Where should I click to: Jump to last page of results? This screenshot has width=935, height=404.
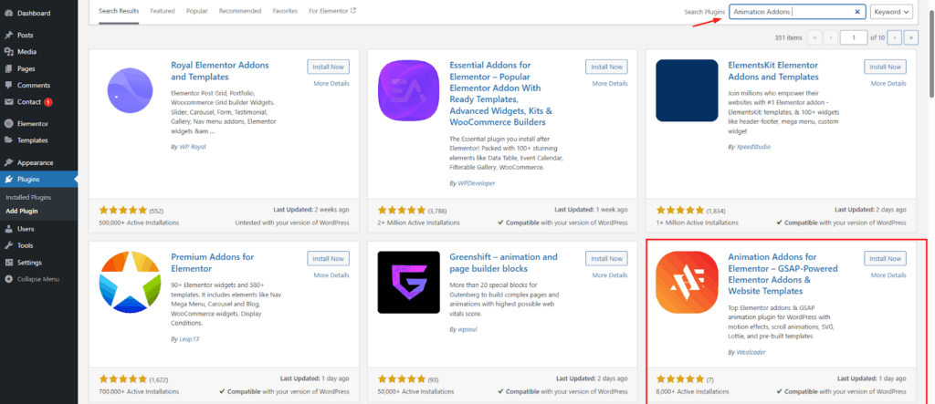[910, 37]
